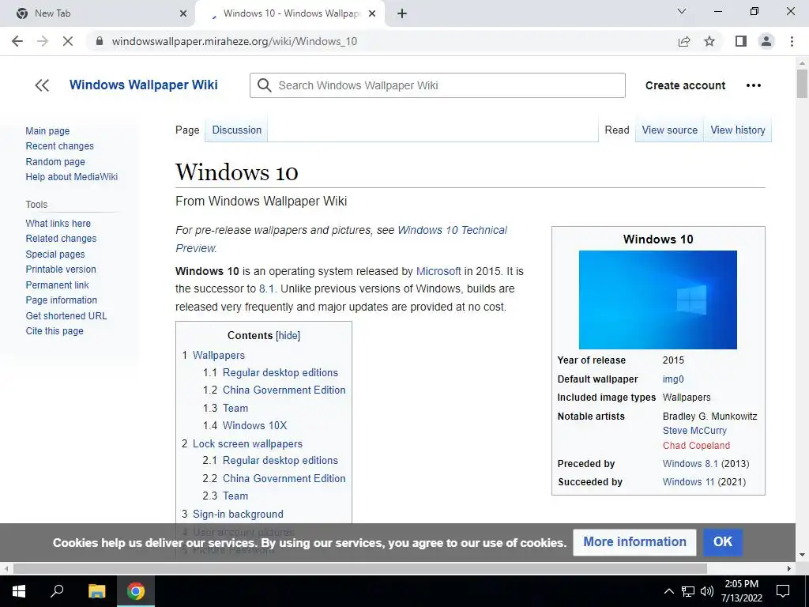Click Get shortened URL
The width and height of the screenshot is (809, 607).
pos(66,315)
